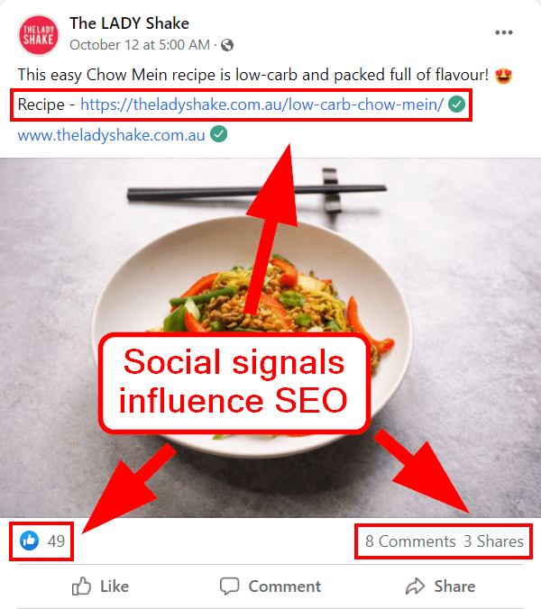View the 3 Shares list
This screenshot has width=541, height=609.
493,541
